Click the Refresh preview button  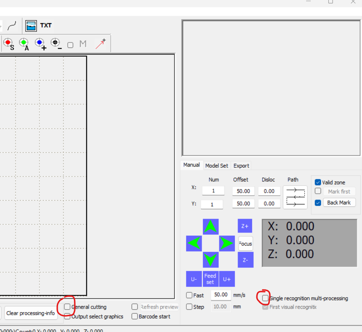pos(159,307)
